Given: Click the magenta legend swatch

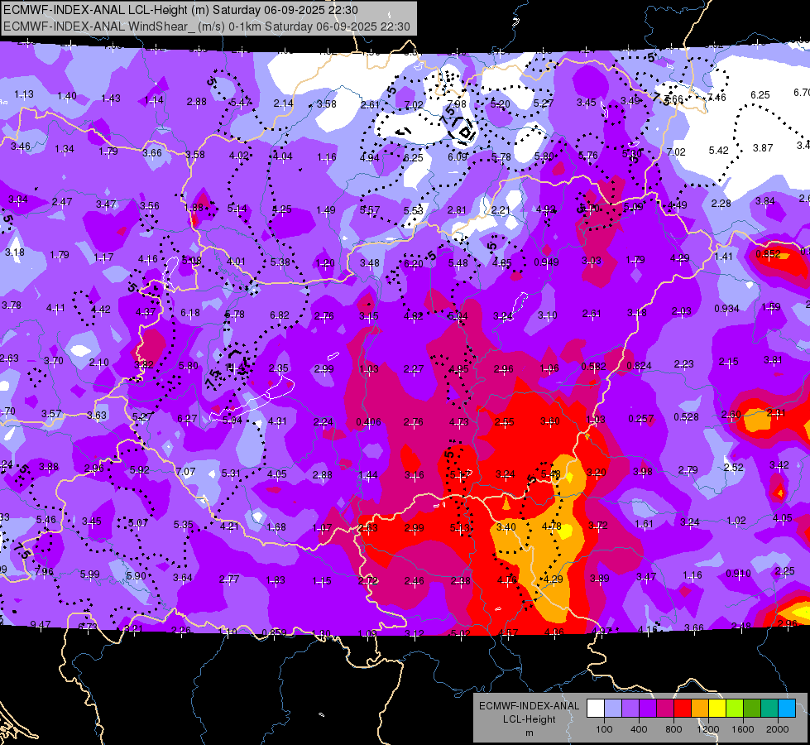Looking at the screenshot, I should (x=665, y=709).
